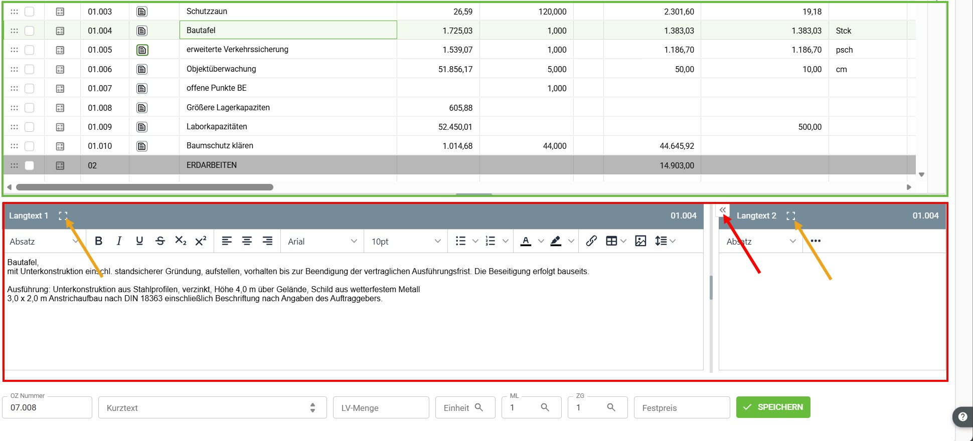Insert an image into Langtext 1
The height and width of the screenshot is (441, 973).
tap(640, 241)
